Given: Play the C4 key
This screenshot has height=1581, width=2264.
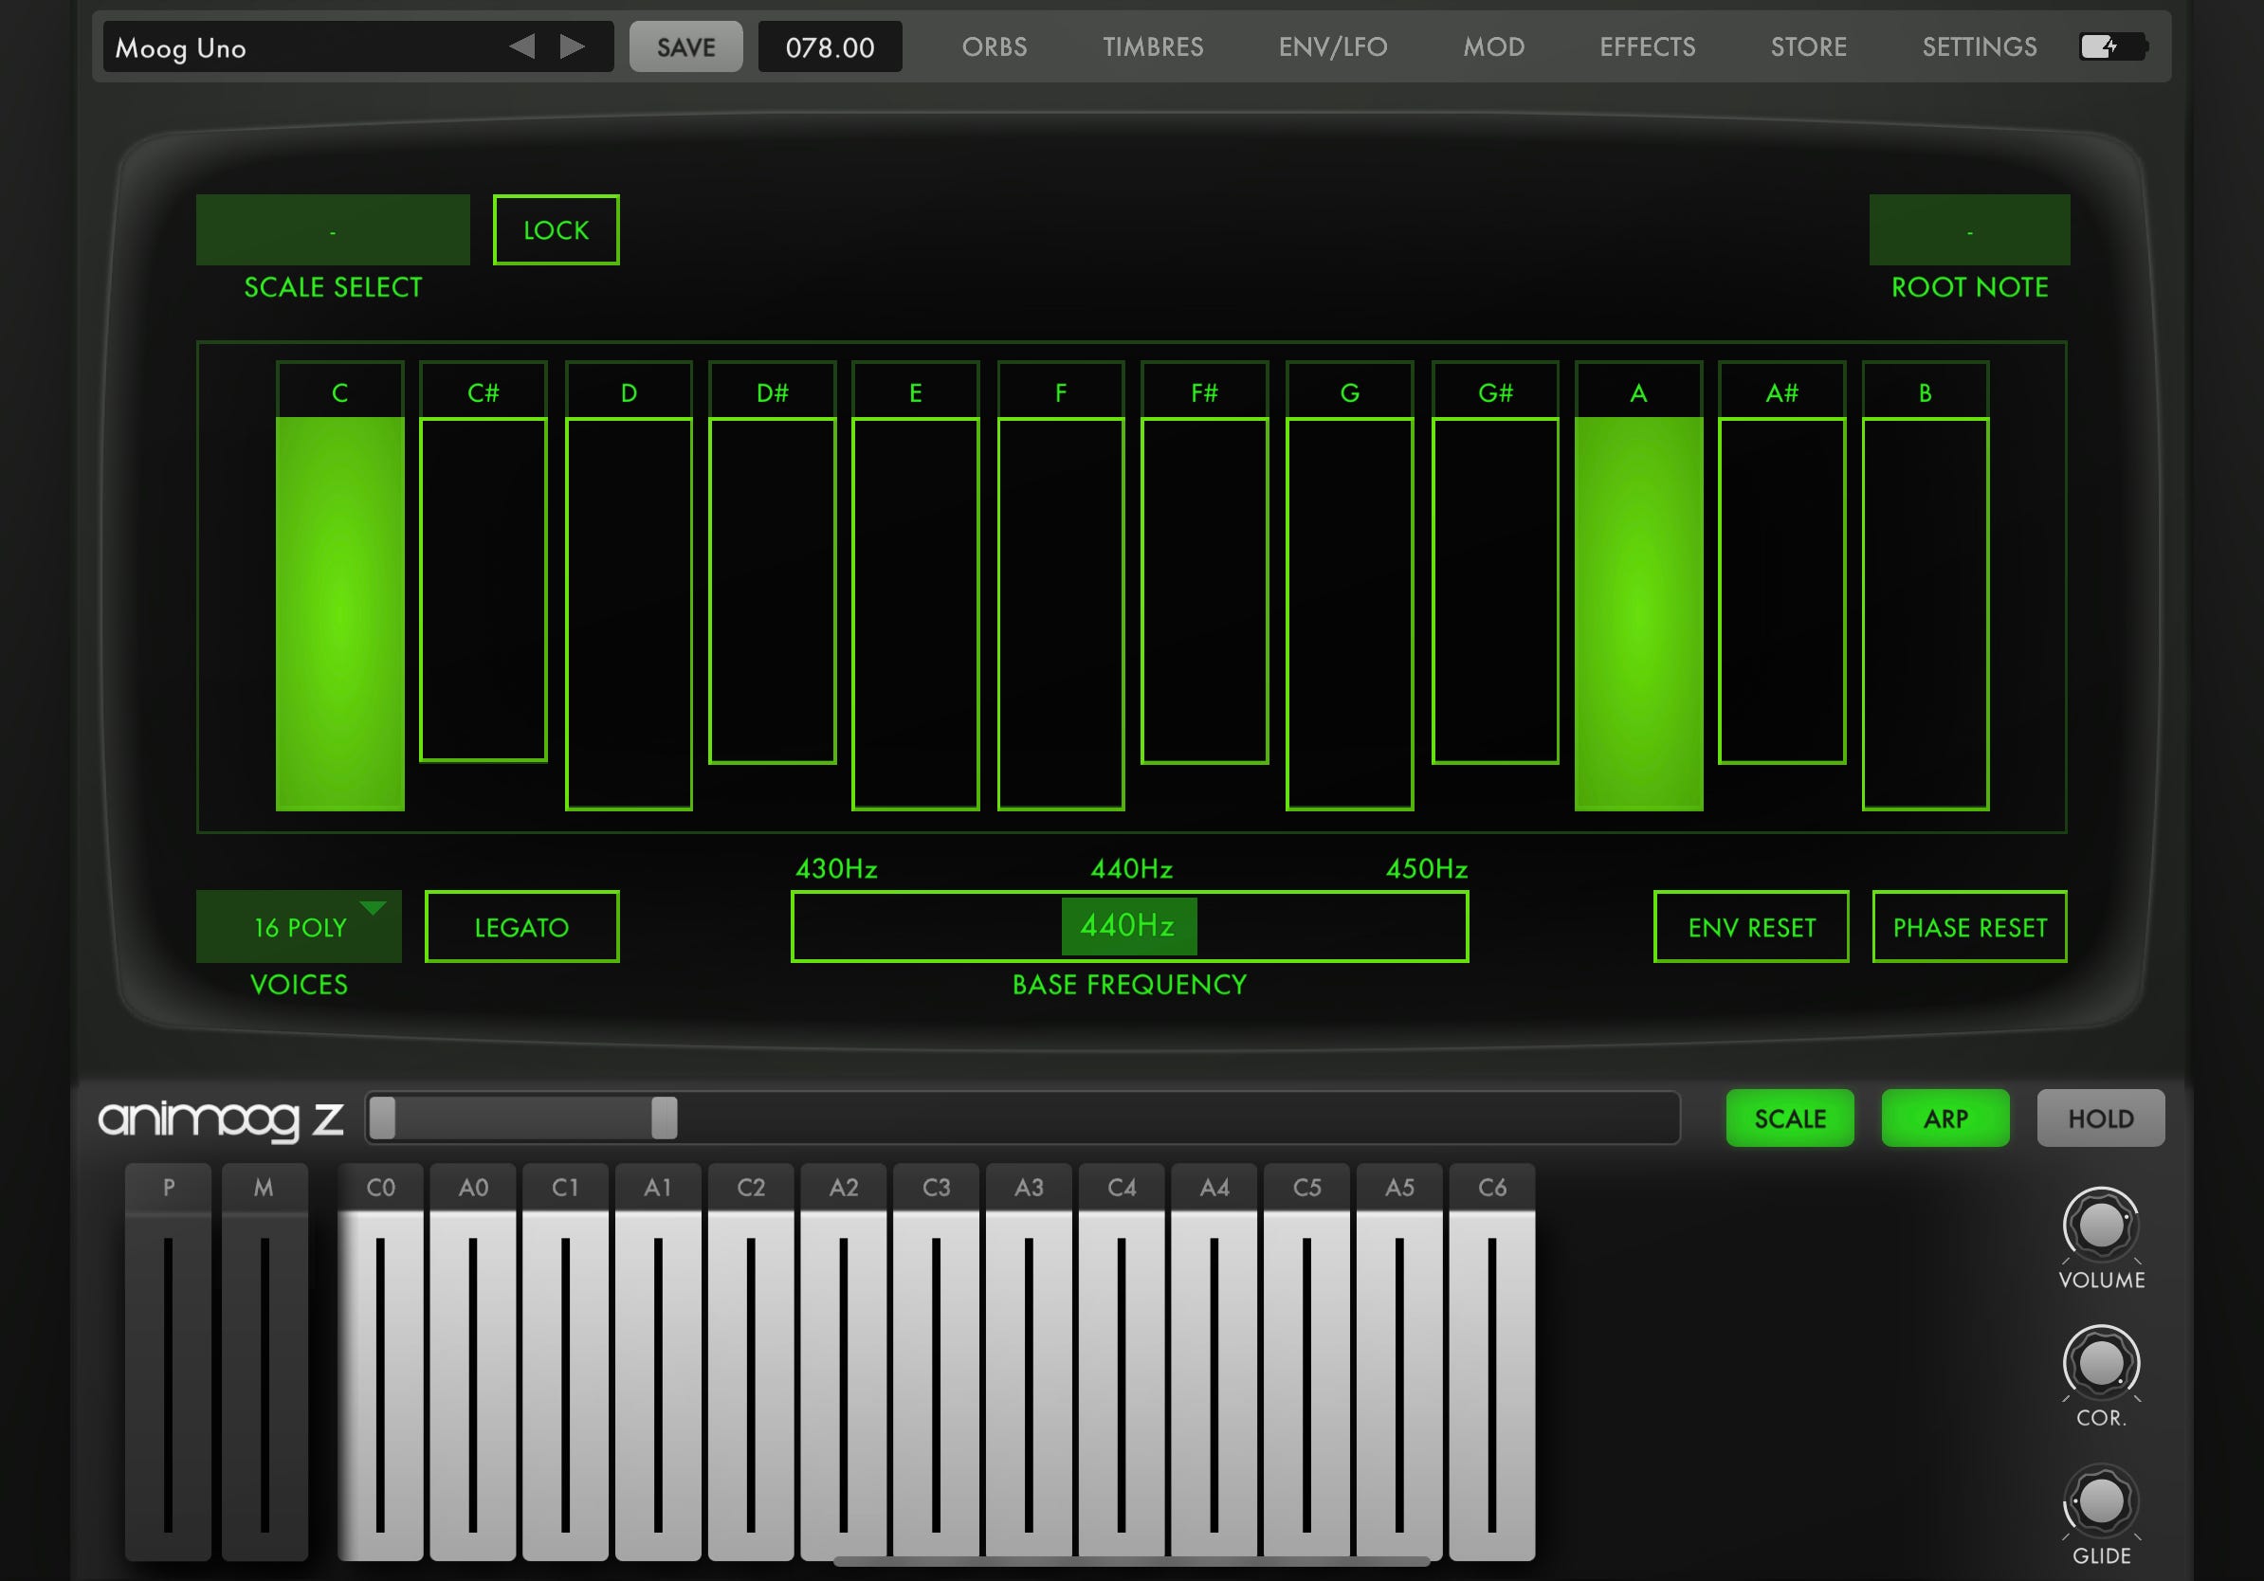Looking at the screenshot, I should (x=1123, y=1362).
